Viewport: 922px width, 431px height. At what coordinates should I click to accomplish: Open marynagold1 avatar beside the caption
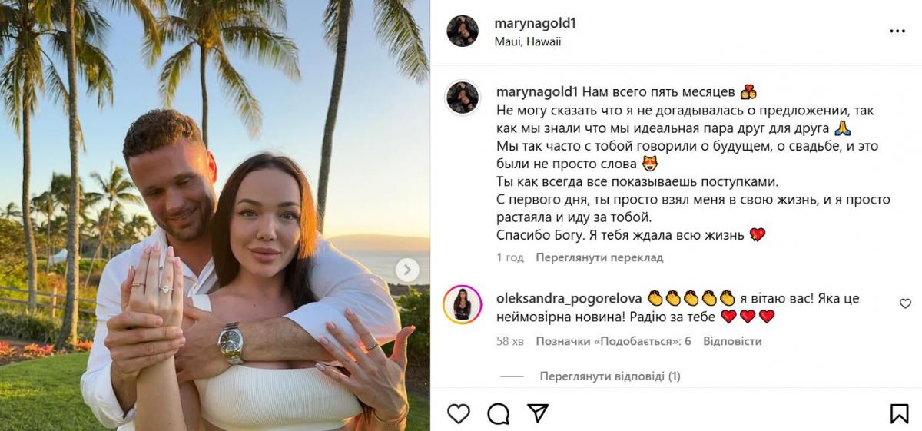(463, 98)
